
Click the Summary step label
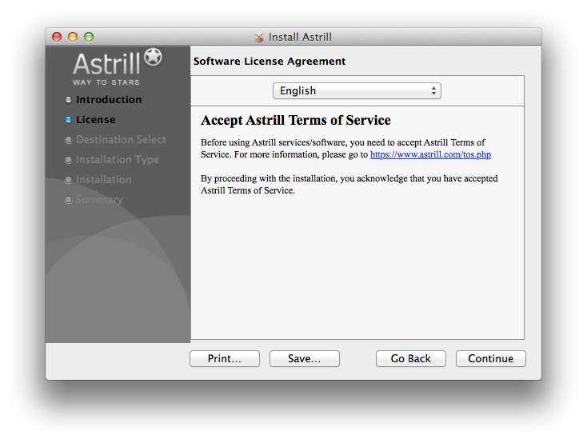[x=99, y=200]
